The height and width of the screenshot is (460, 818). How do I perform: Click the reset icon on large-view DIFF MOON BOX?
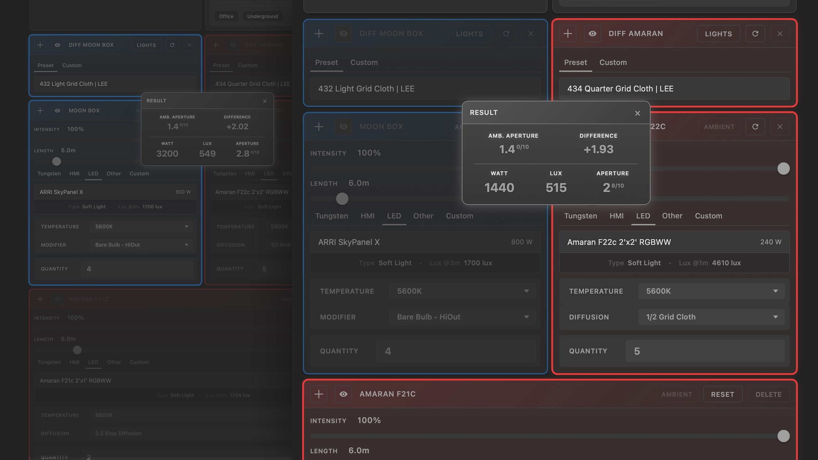[x=506, y=34]
